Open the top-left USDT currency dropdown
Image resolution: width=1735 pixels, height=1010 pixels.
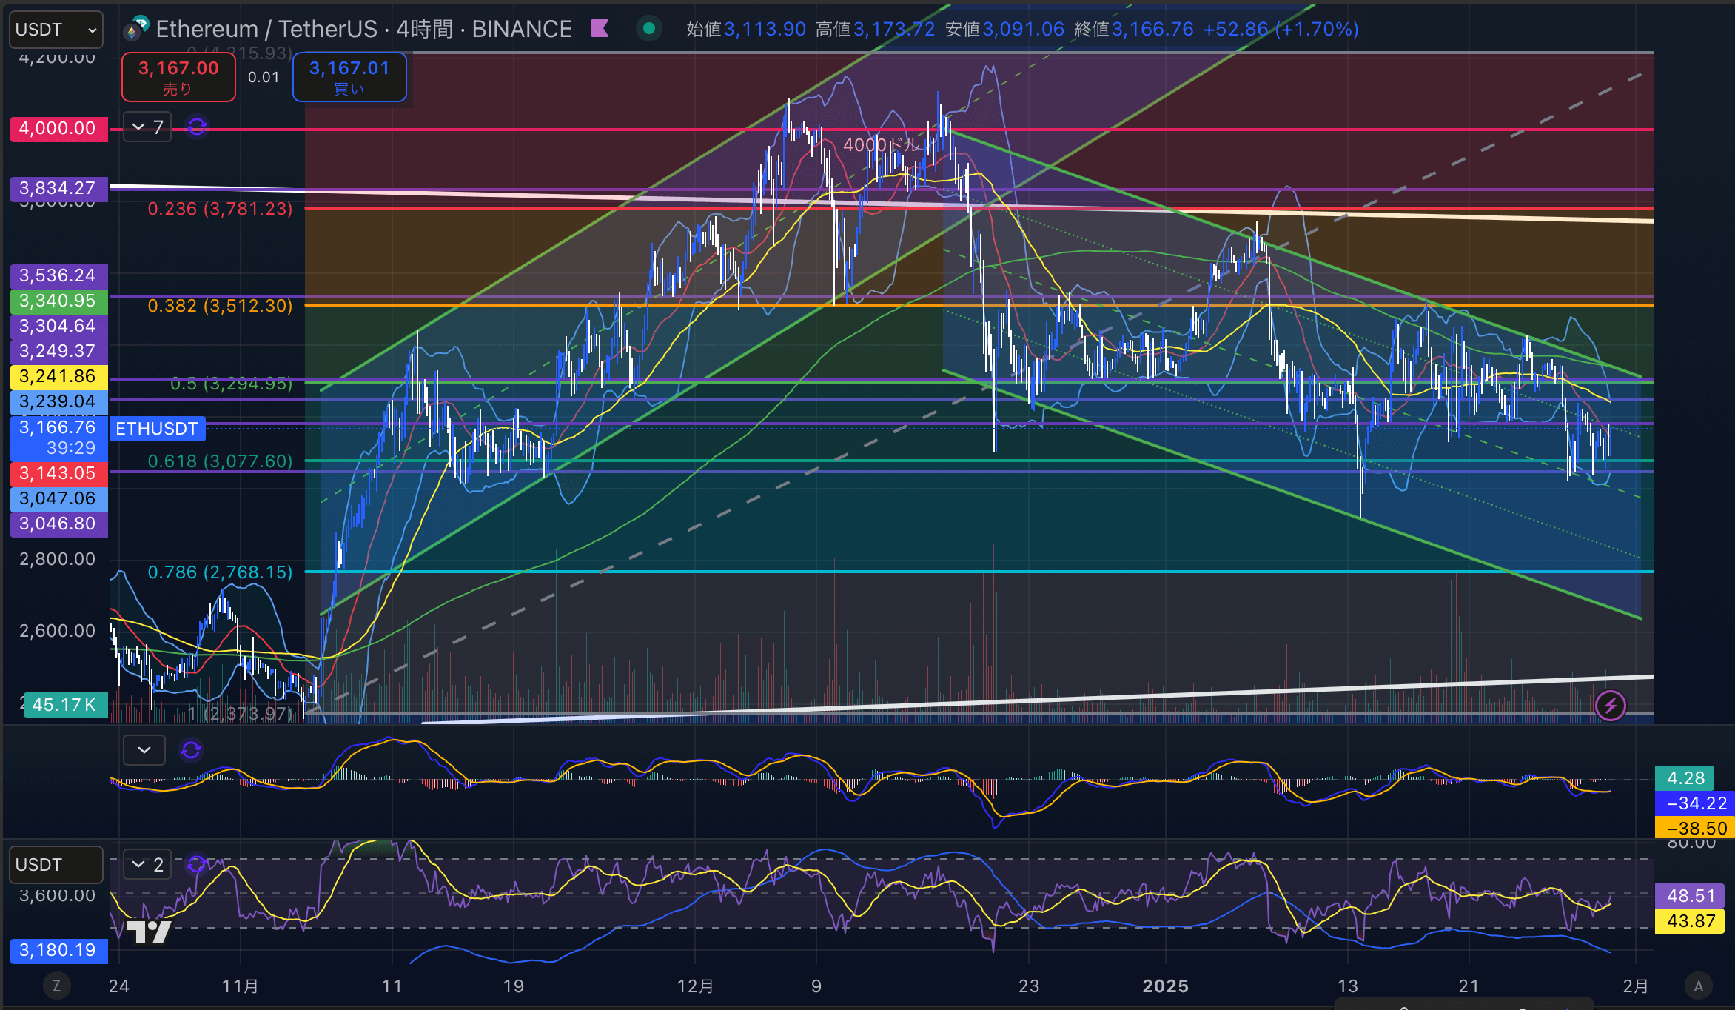56,30
